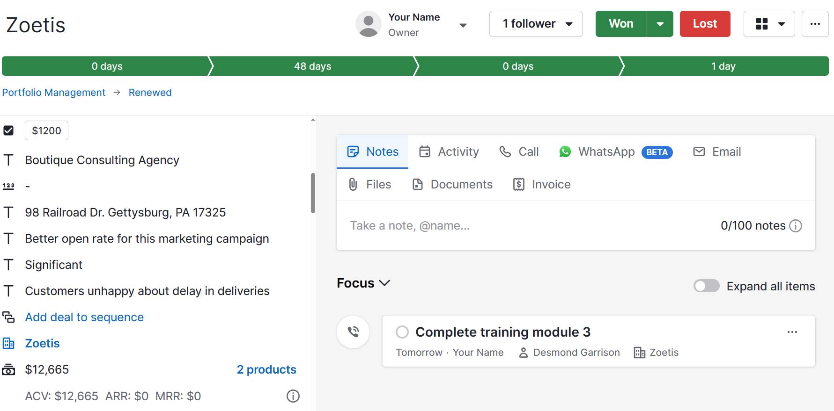The image size is (834, 411).
Task: Click the WhatsApp logo icon
Action: [x=565, y=151]
